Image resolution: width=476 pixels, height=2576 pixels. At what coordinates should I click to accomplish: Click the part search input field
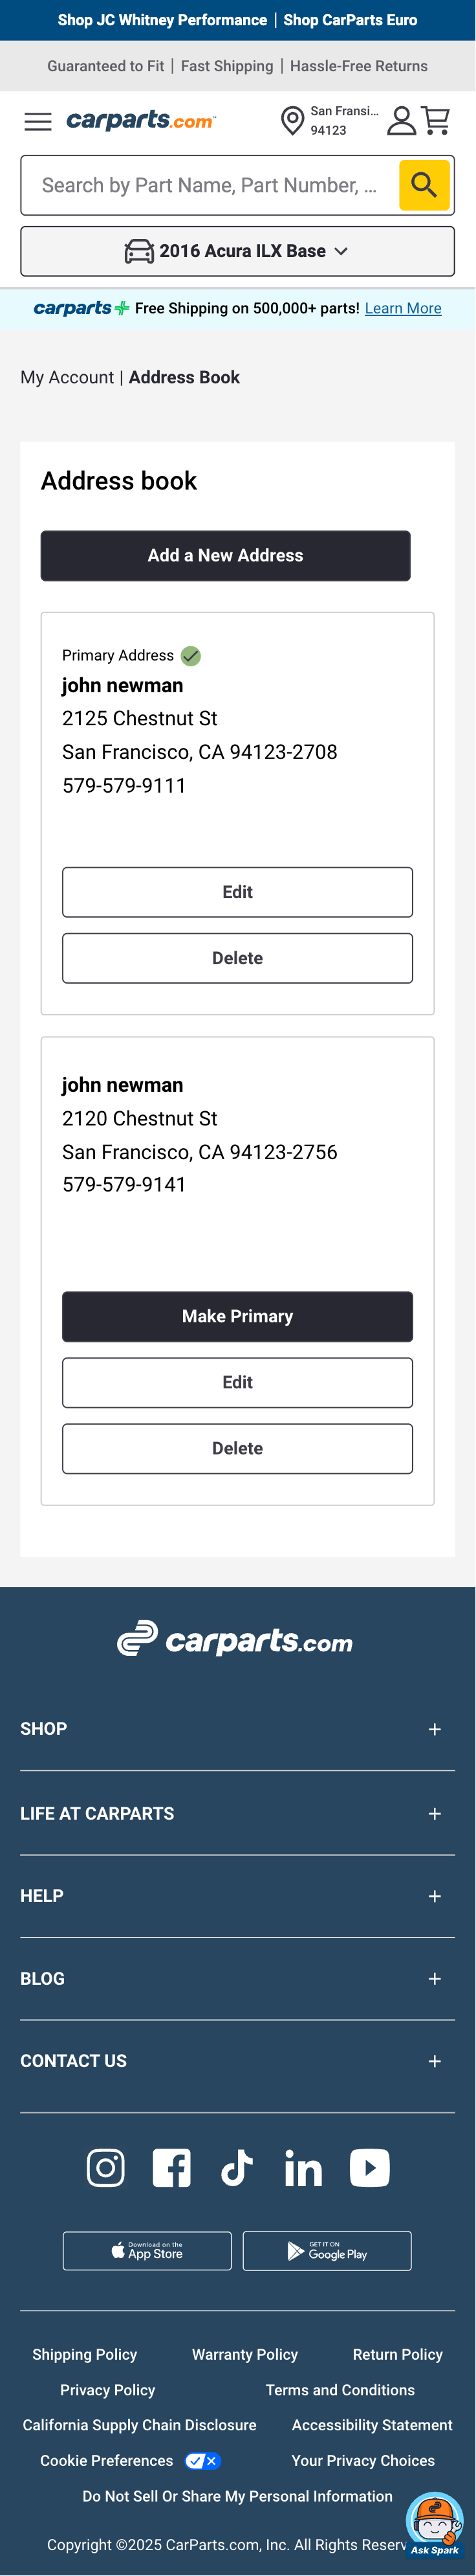click(210, 185)
